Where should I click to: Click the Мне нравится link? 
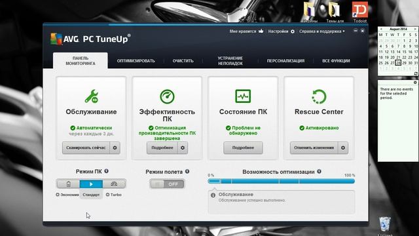[x=243, y=31]
